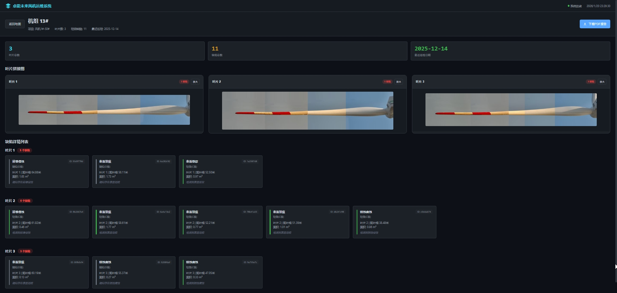
Task: Click the 返回地图 button
Action: (x=15, y=24)
